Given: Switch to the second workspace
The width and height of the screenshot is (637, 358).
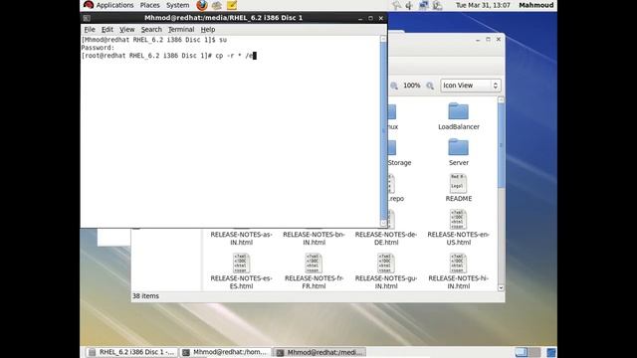Looking at the screenshot, I should coord(534,352).
